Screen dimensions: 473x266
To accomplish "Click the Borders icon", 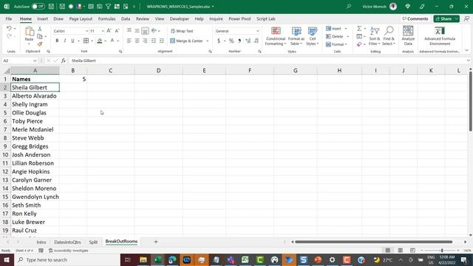I will 86,41.
